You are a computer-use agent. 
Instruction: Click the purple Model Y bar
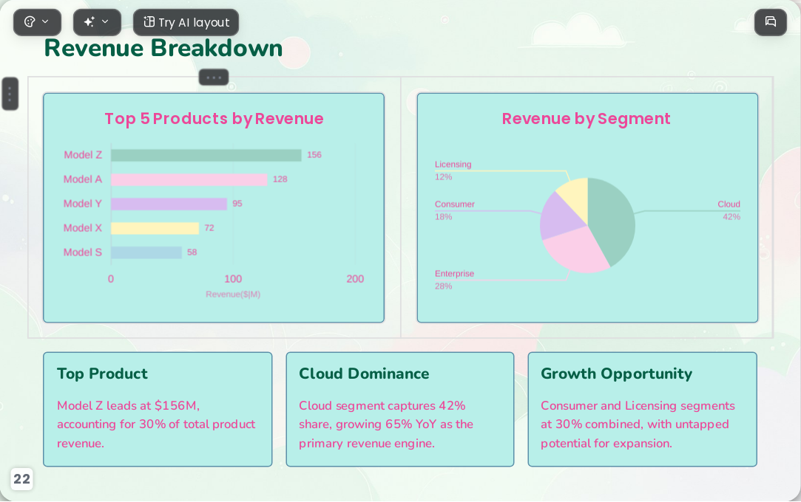click(x=169, y=204)
